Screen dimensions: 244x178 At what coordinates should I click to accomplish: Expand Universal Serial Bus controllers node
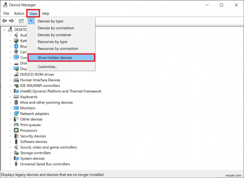pos(10,164)
